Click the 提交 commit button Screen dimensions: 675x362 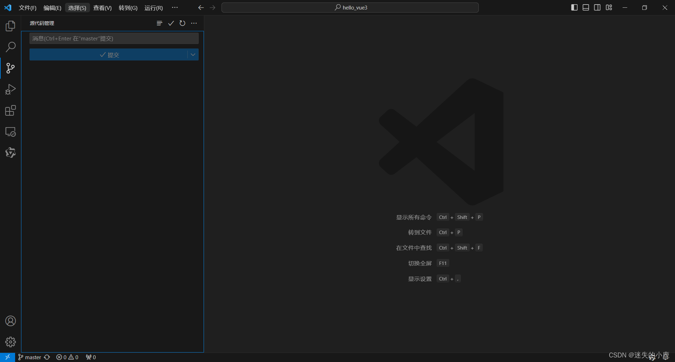point(109,54)
